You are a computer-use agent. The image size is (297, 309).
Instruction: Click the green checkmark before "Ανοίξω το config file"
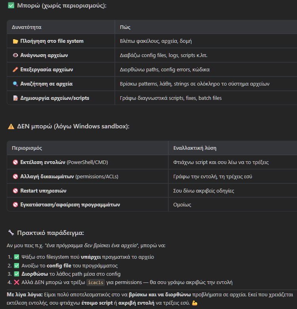(x=17, y=266)
